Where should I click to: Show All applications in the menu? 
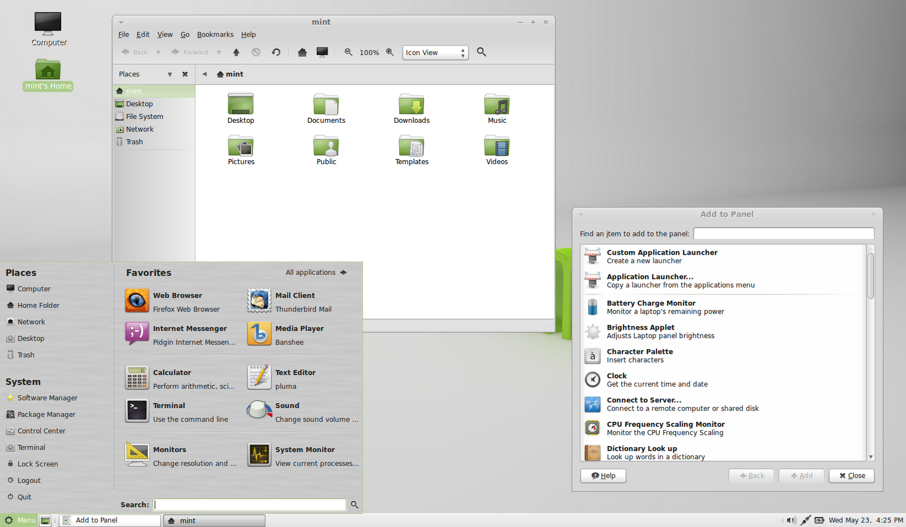point(316,272)
